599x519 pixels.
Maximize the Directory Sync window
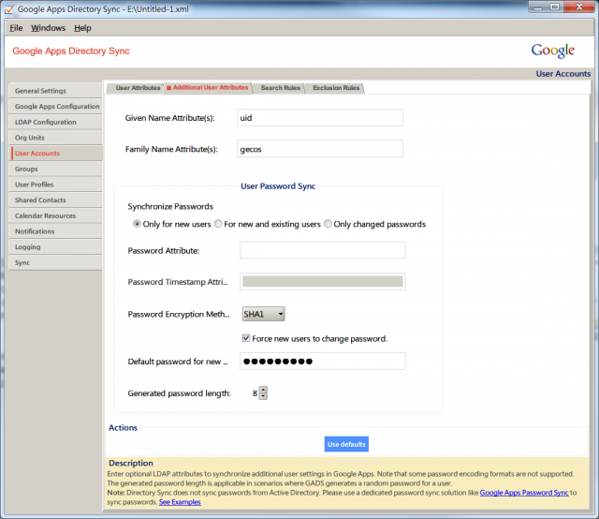(x=555, y=7)
